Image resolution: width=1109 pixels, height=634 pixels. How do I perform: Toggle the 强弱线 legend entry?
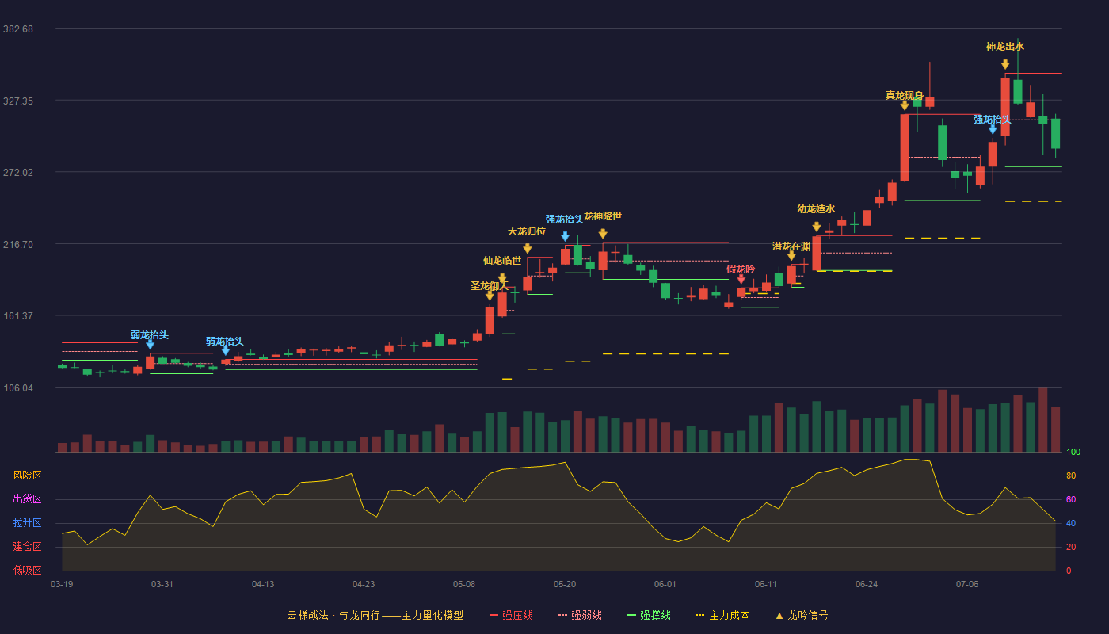point(580,615)
